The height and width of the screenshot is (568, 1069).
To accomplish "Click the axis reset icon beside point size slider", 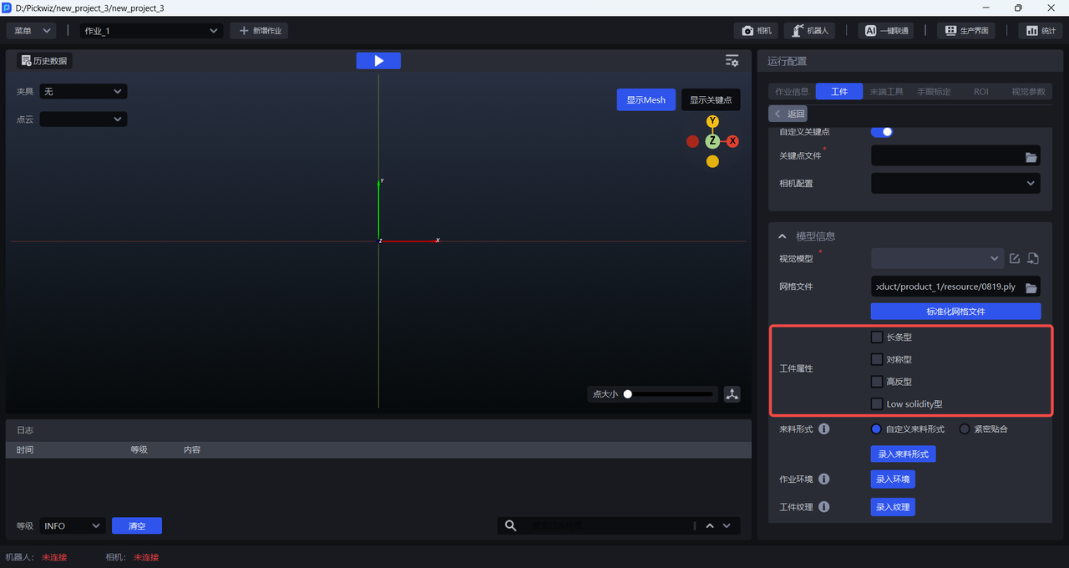I will (x=732, y=394).
